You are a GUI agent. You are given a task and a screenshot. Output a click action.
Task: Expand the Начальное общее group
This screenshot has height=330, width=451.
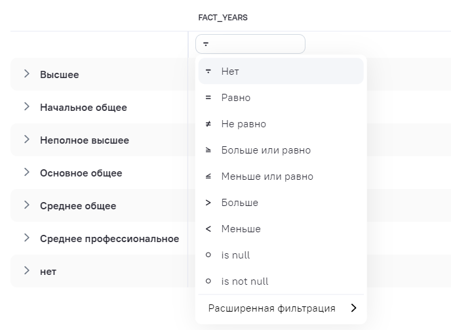(27, 107)
